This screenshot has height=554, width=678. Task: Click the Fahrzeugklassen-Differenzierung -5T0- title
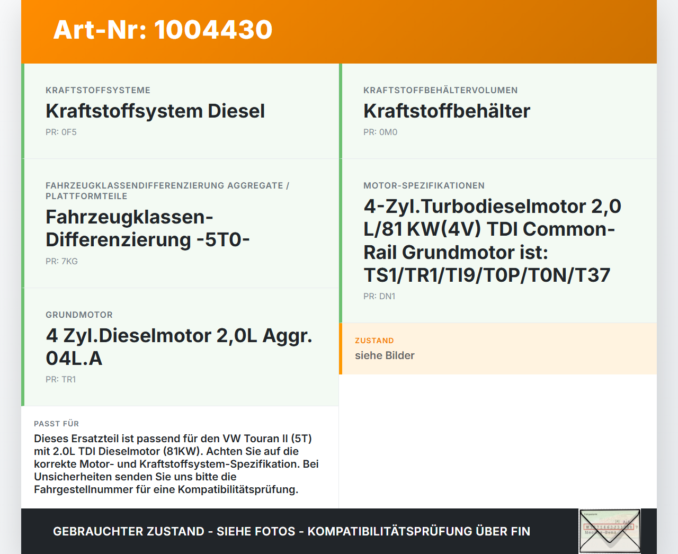(x=148, y=228)
